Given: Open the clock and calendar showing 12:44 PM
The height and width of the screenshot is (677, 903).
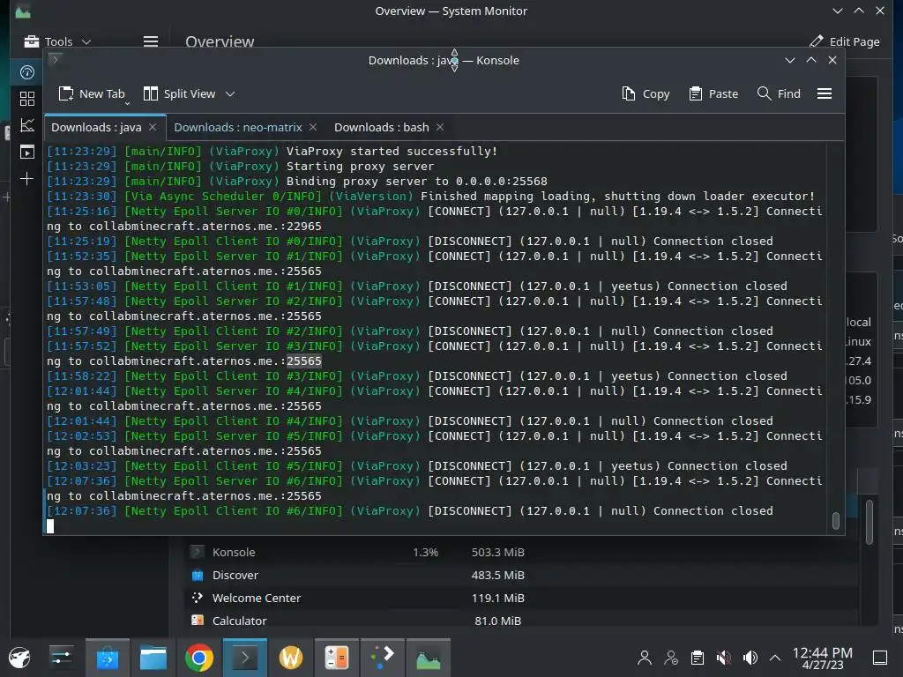Looking at the screenshot, I should pyautogui.click(x=823, y=658).
